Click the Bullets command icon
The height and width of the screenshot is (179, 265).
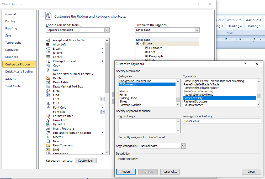click(x=48, y=53)
